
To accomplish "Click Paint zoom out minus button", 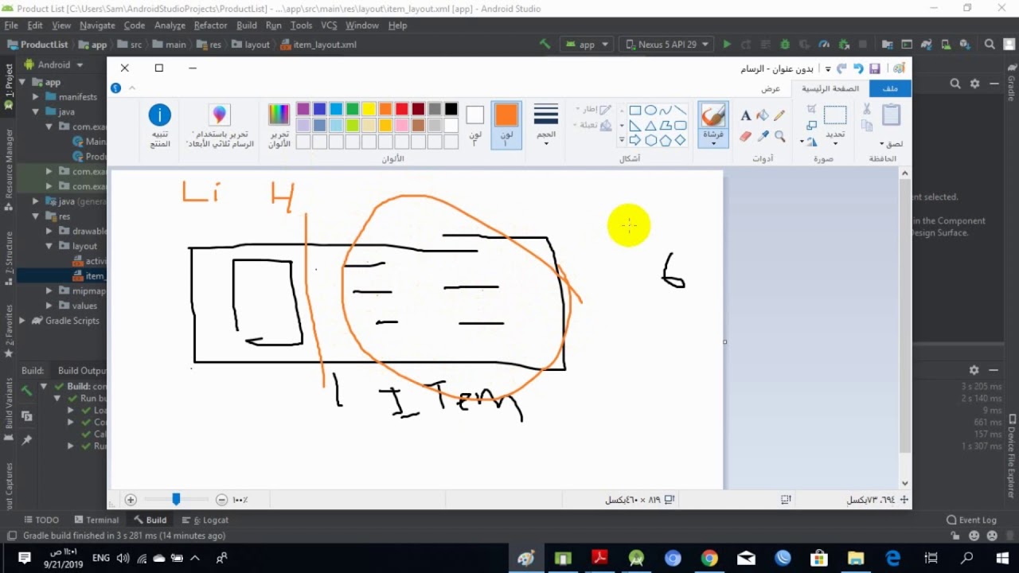I will [x=221, y=500].
